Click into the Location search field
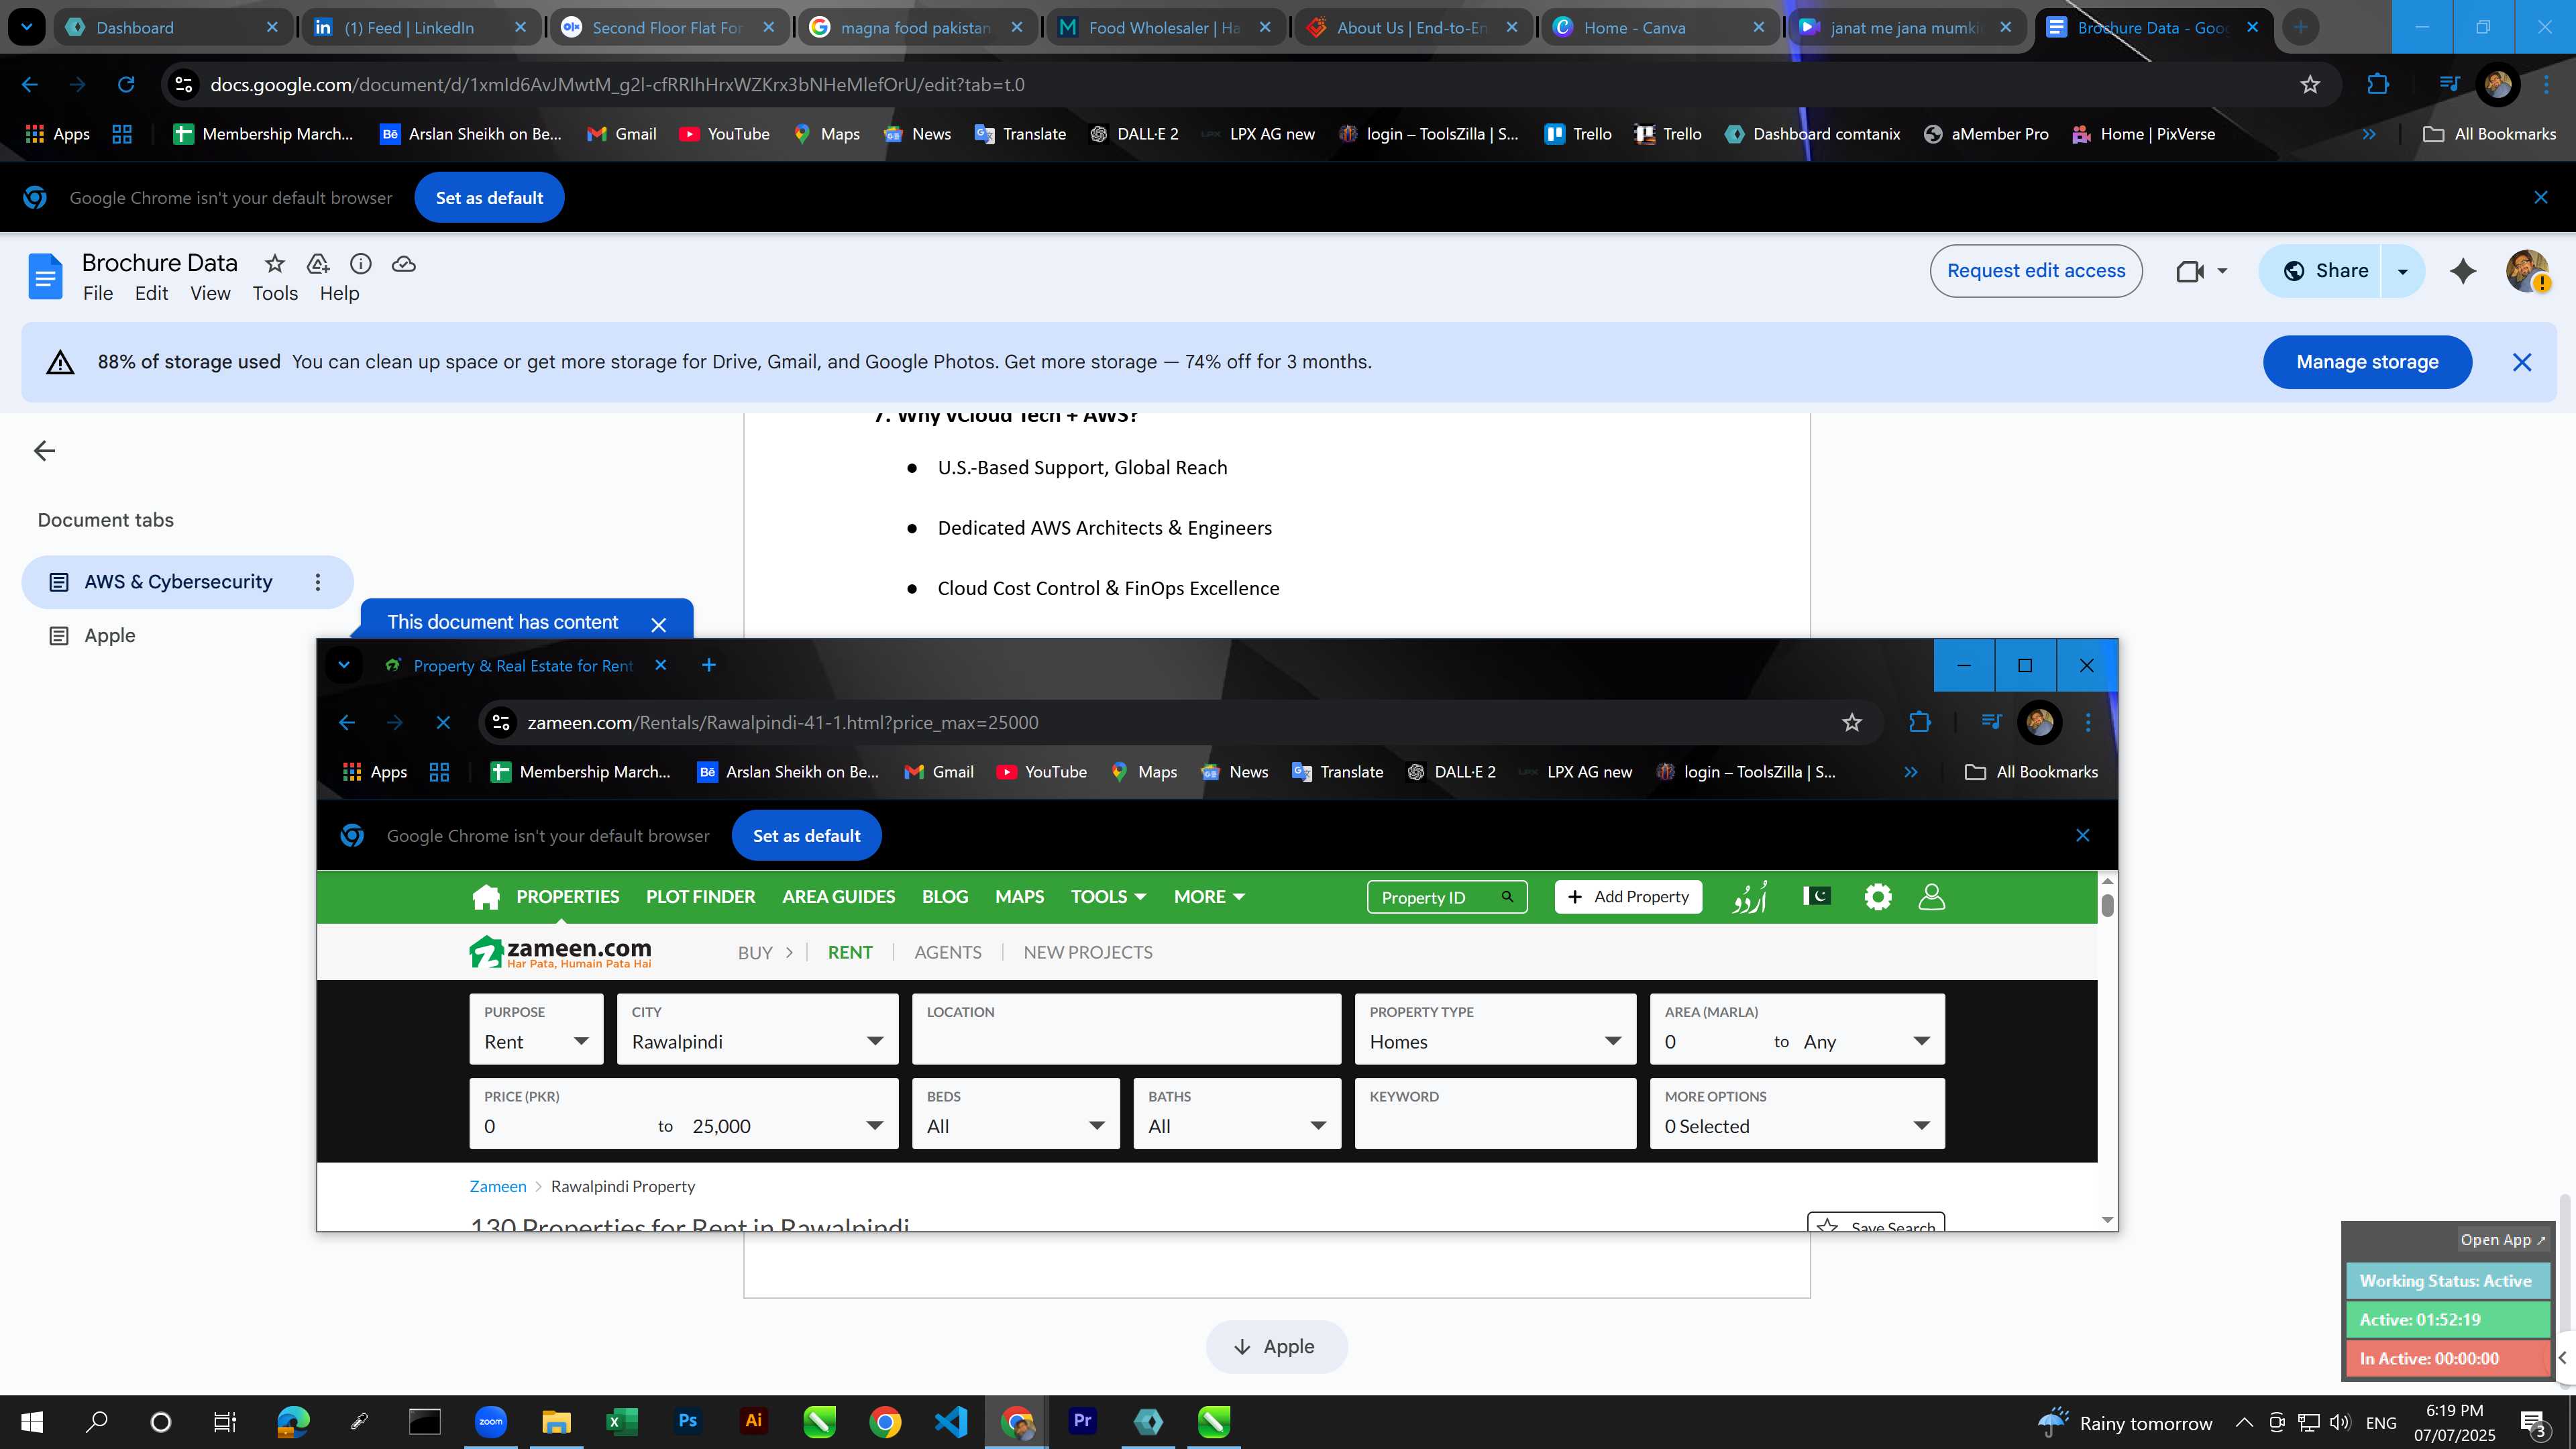Viewport: 2576px width, 1449px height. click(1126, 1029)
